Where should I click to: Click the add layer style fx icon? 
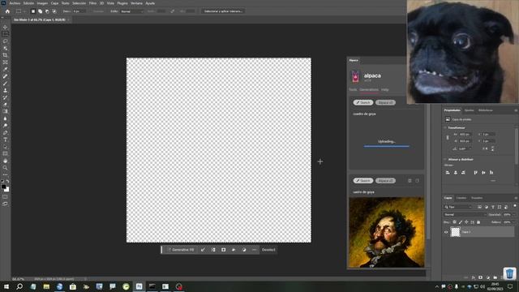click(x=474, y=277)
